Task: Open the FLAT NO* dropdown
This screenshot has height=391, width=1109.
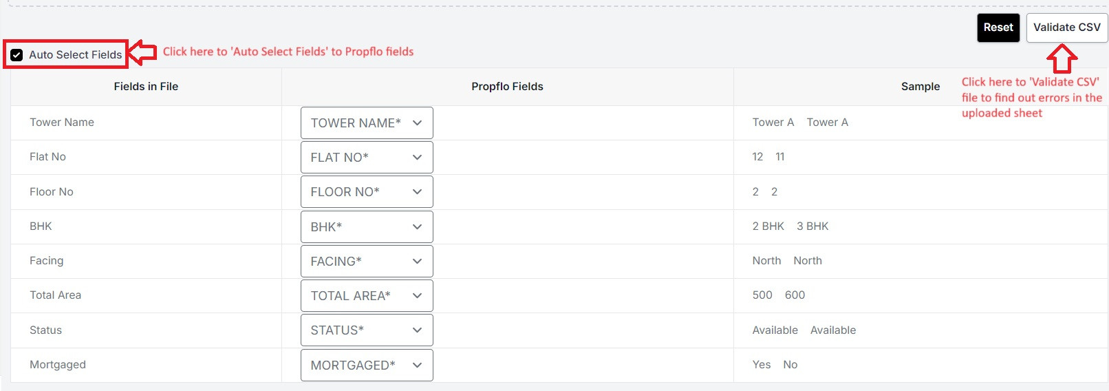Action: 367,157
